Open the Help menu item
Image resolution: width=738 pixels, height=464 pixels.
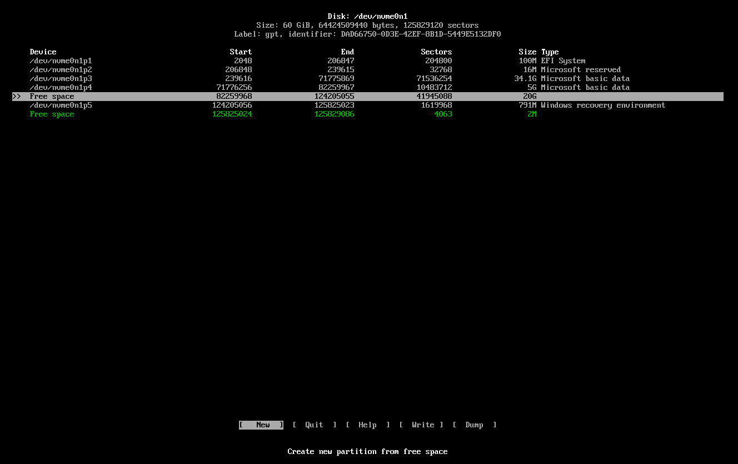click(368, 425)
